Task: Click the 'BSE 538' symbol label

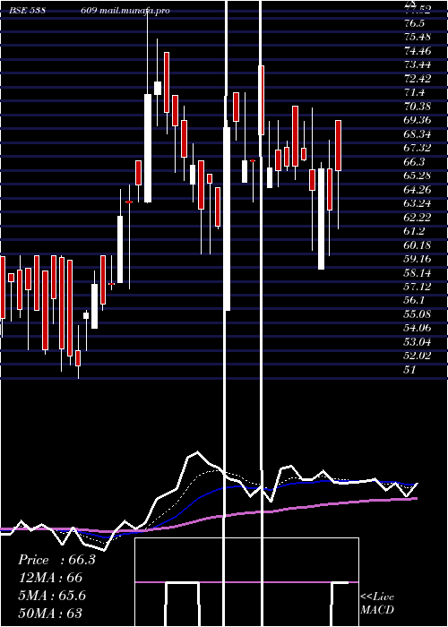Action: [27, 10]
